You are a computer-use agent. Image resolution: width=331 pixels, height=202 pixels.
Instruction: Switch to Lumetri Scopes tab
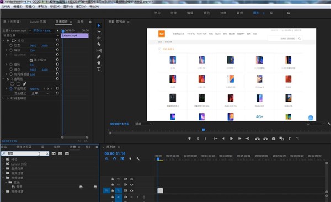38,22
